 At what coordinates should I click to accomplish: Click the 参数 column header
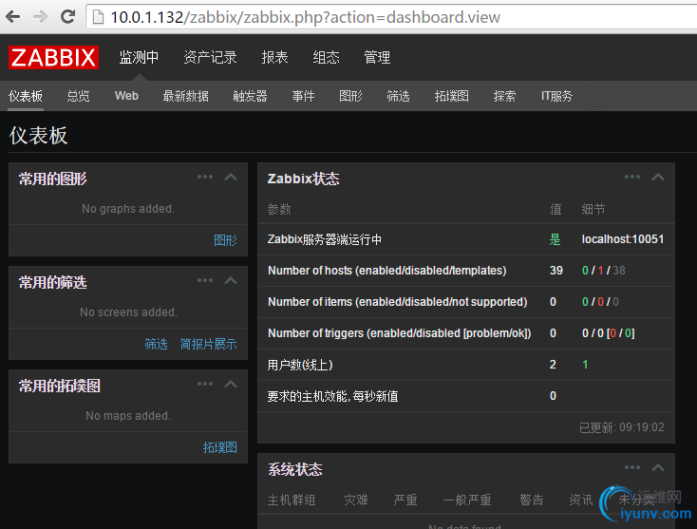click(x=279, y=209)
